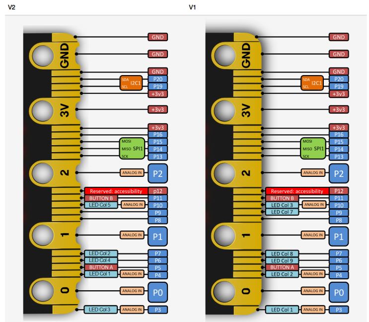This screenshot has height=322, width=369.
Task: Click ANALOG IN label beside P2 in V2
Action: (132, 172)
